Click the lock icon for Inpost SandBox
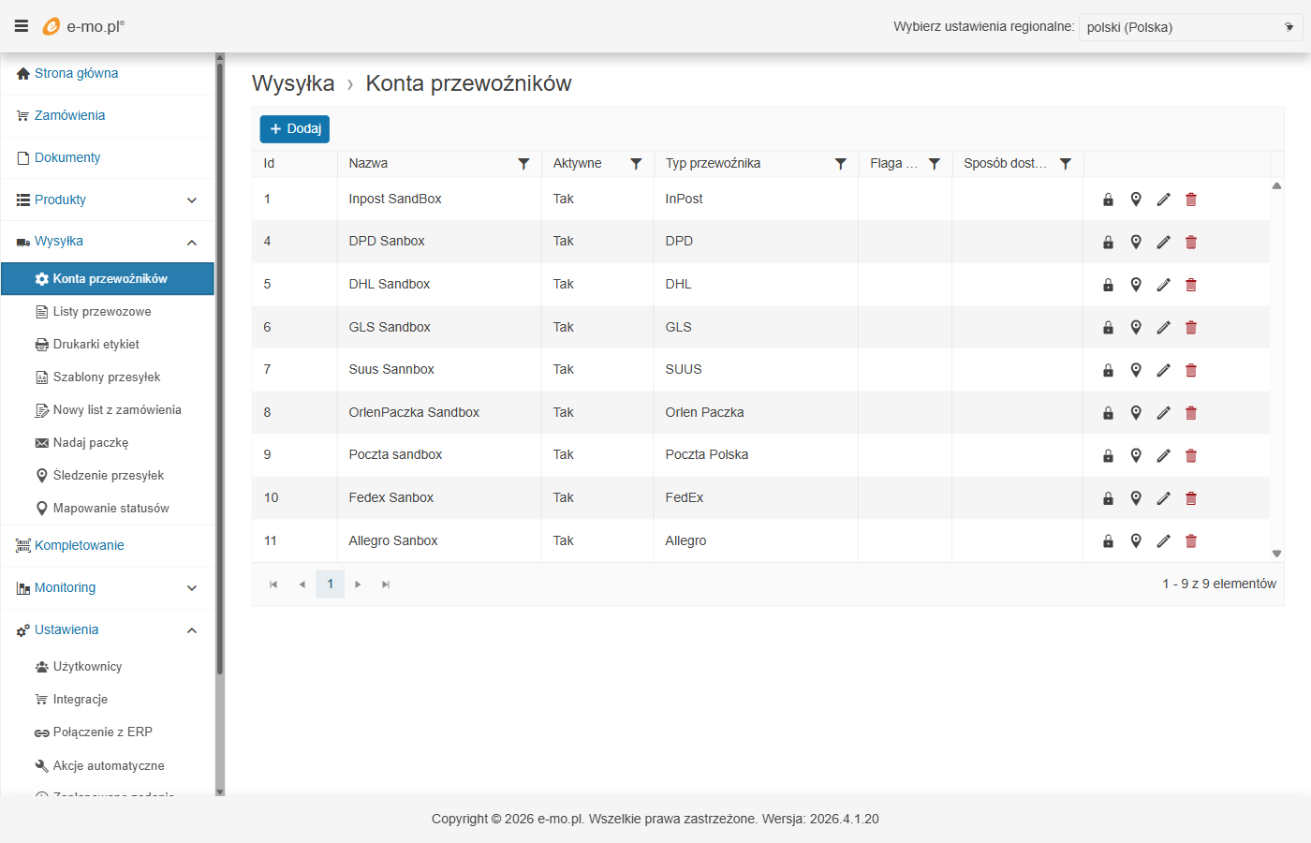1311x843 pixels. (1108, 200)
